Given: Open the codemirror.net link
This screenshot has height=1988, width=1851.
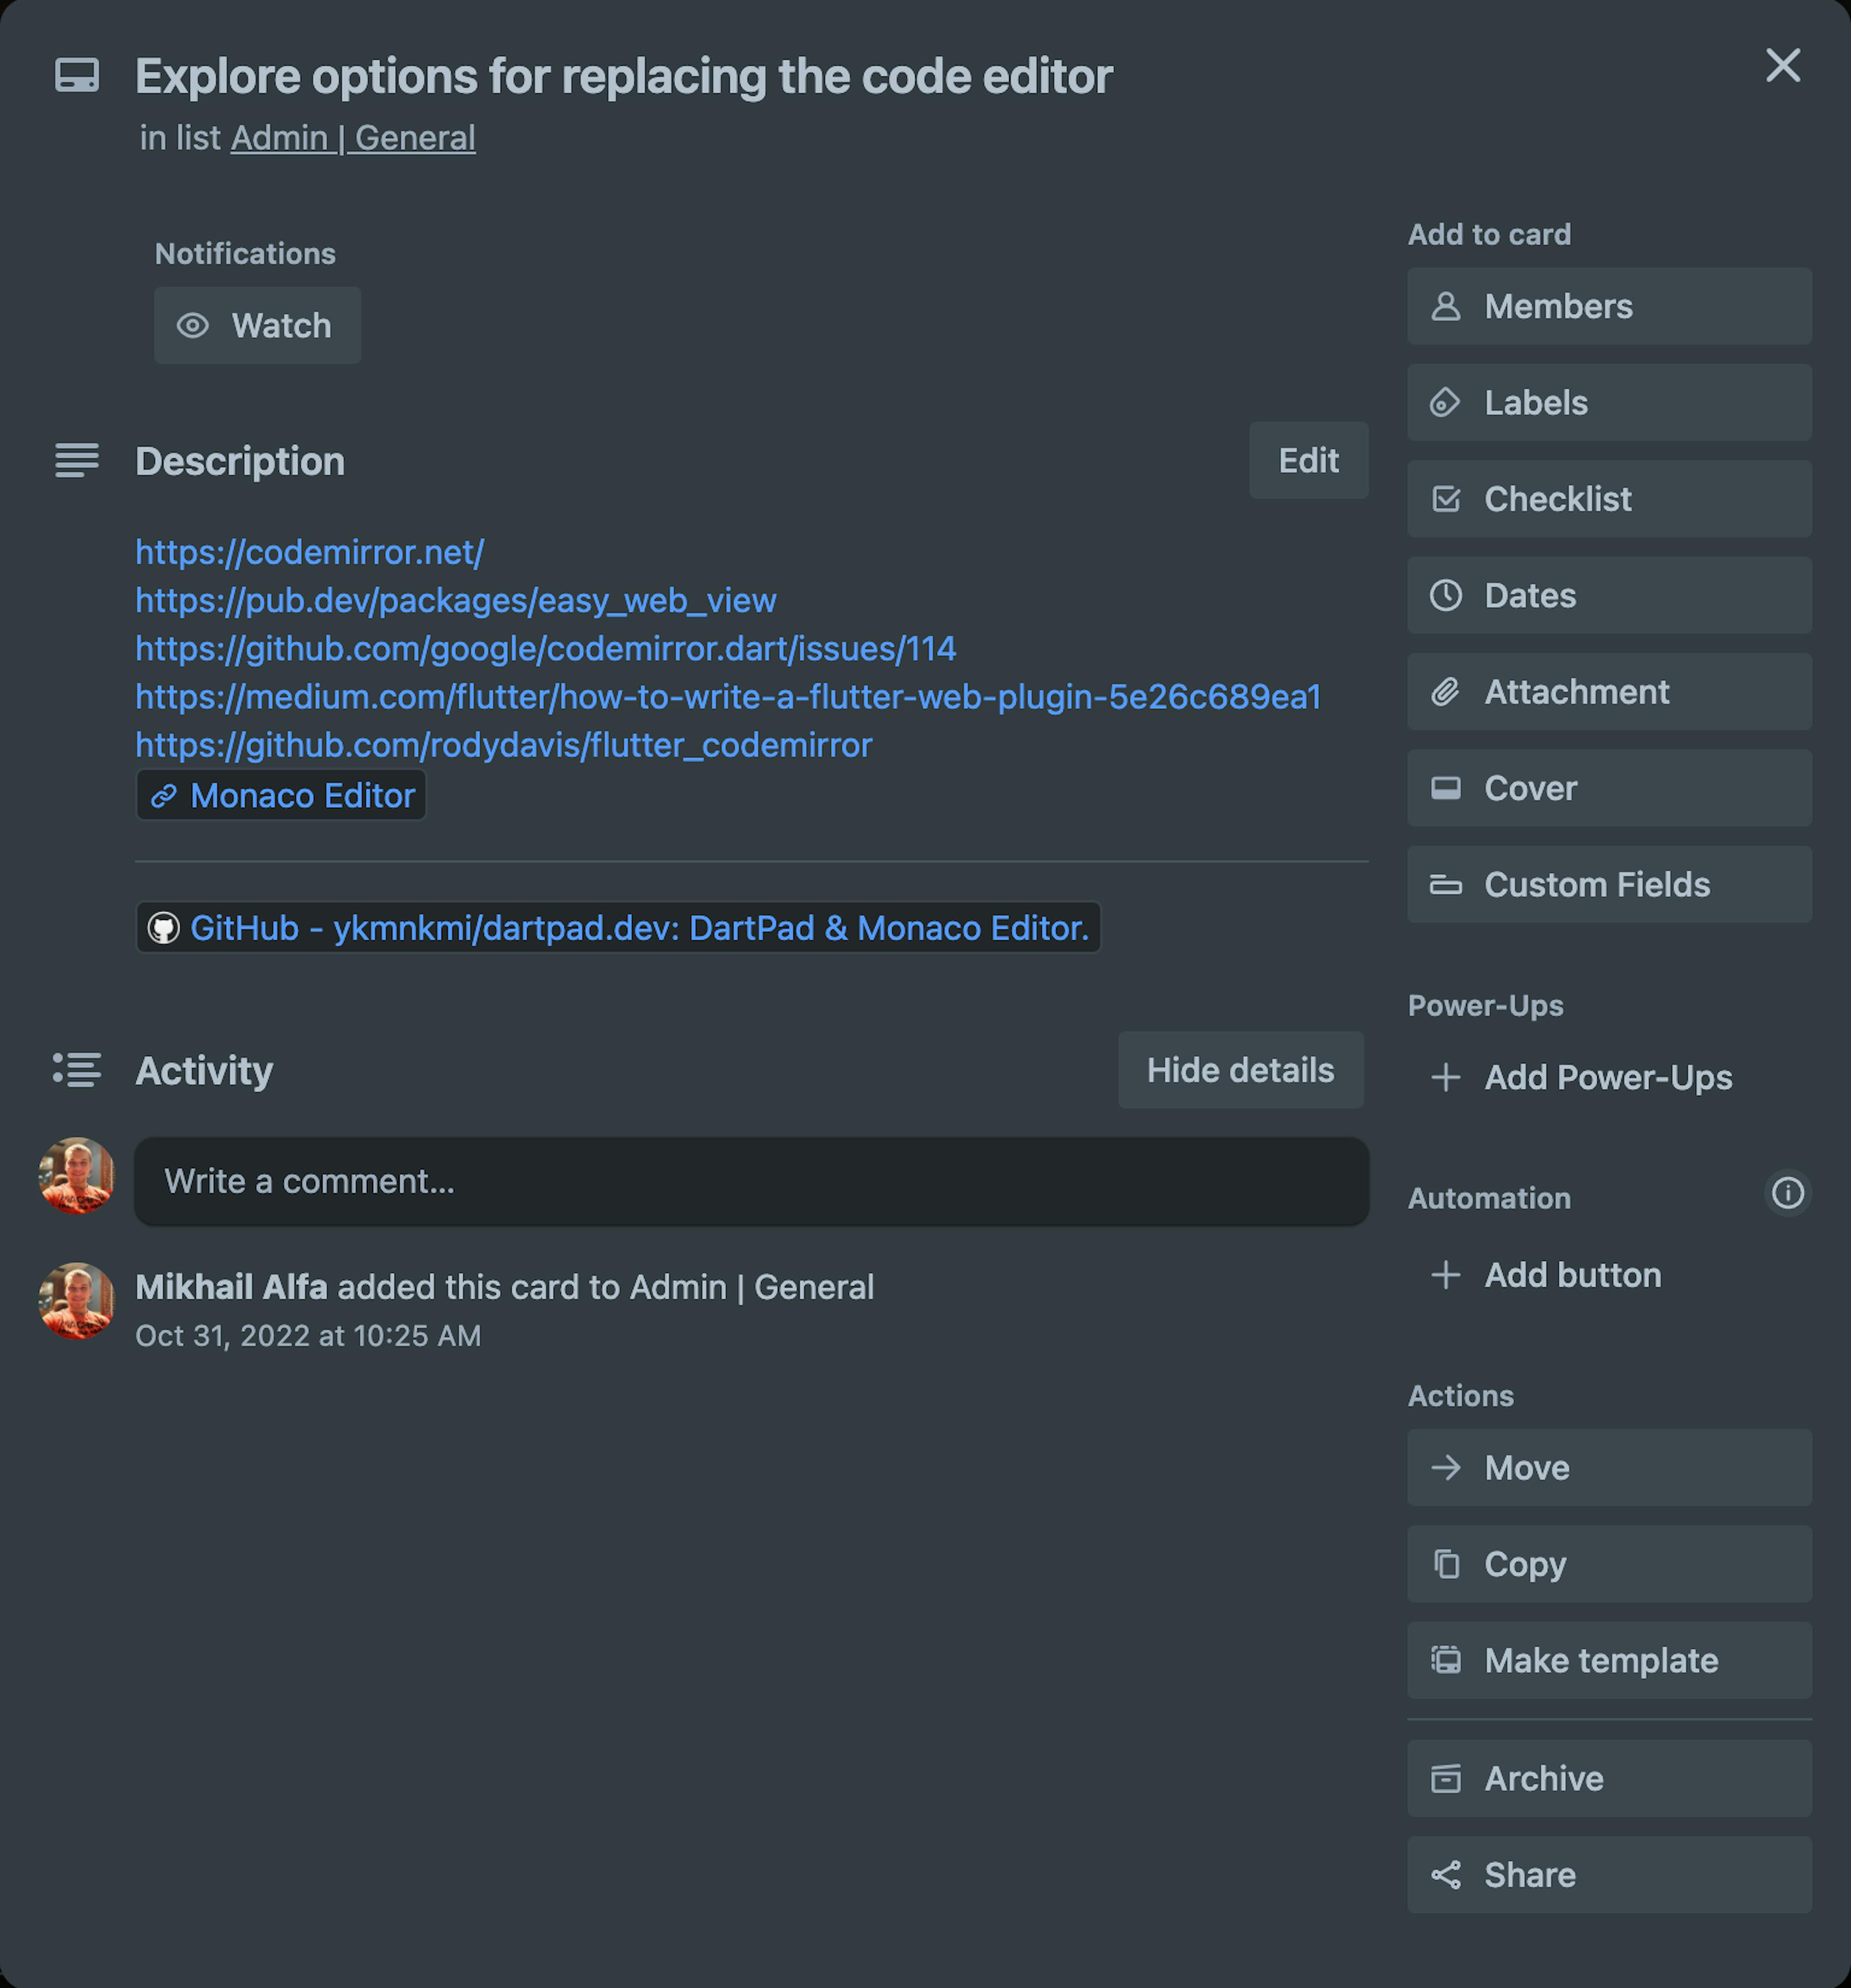Looking at the screenshot, I should (308, 552).
